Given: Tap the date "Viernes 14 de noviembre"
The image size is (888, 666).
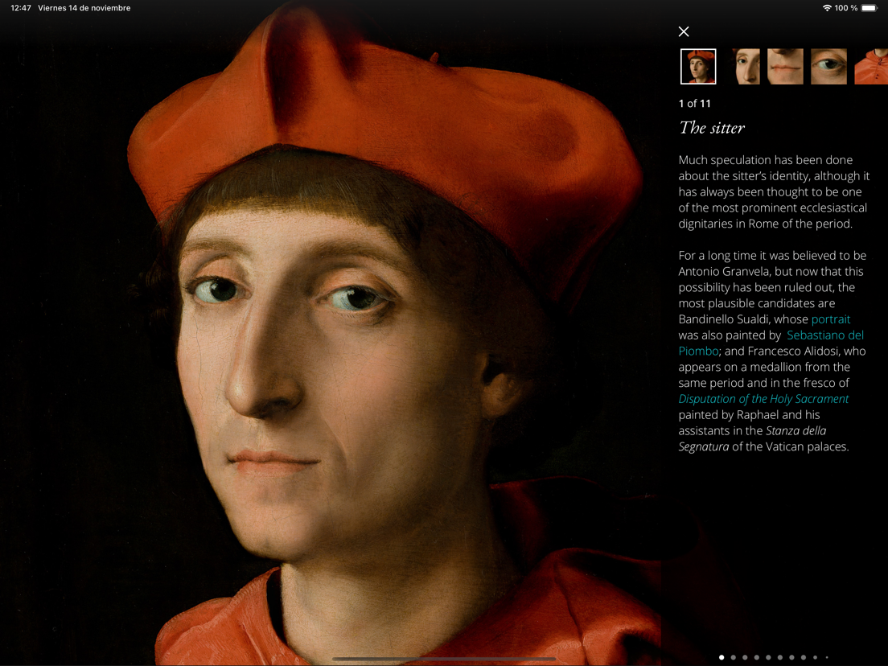Looking at the screenshot, I should tap(84, 8).
